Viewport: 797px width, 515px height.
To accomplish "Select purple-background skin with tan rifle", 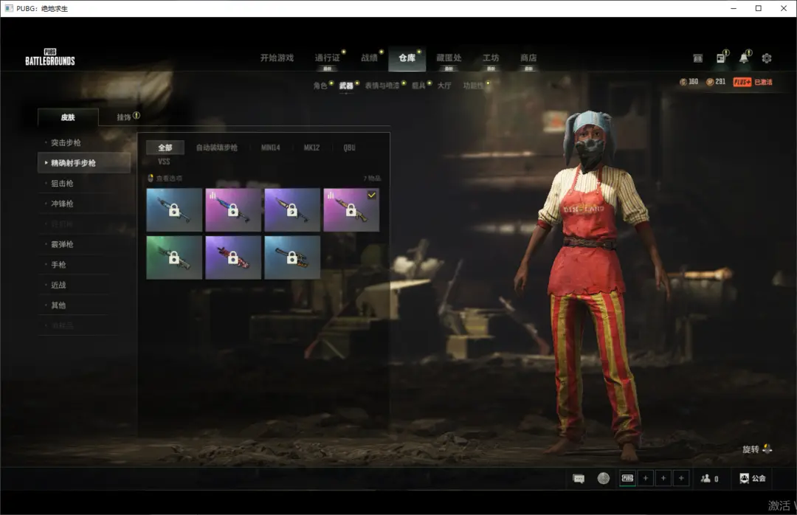I will pos(292,210).
